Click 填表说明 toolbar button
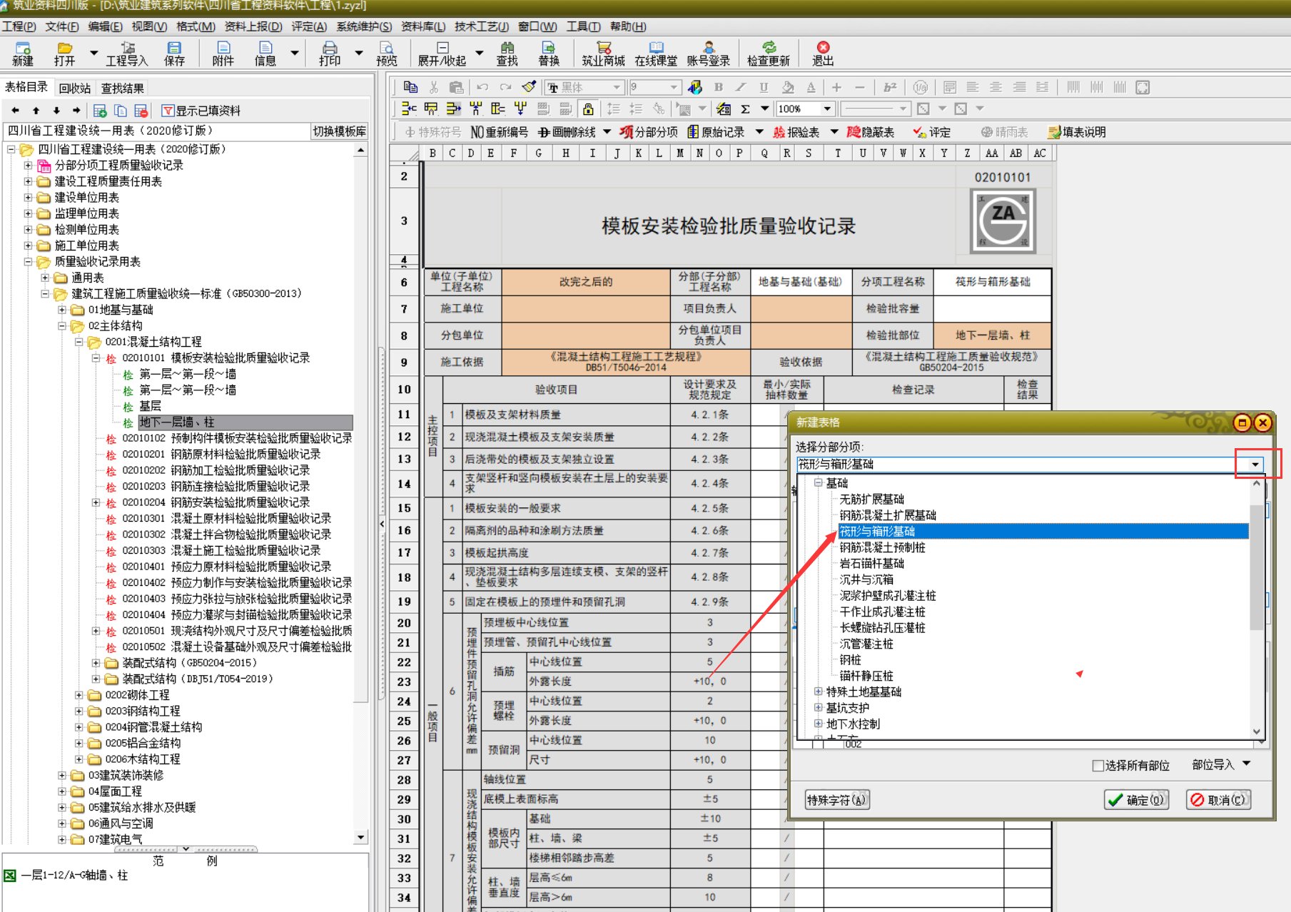The width and height of the screenshot is (1291, 912). [x=1076, y=132]
